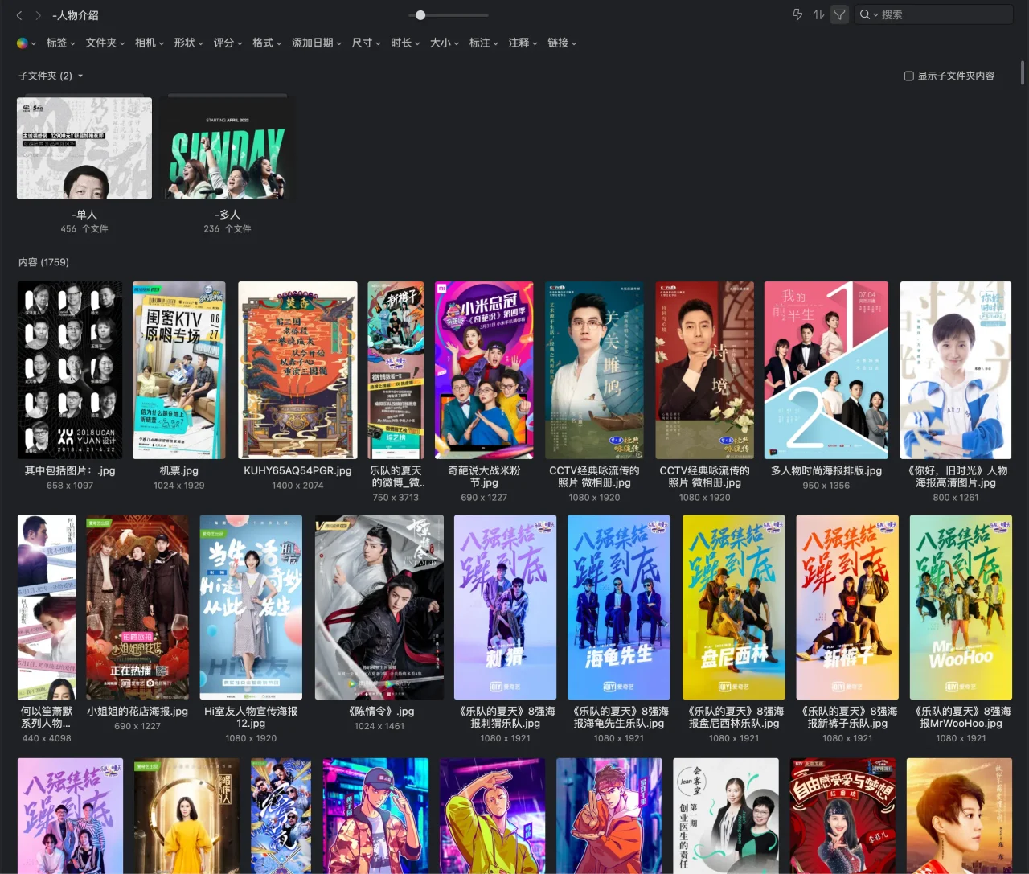
Task: Click the back navigation arrow
Action: point(19,15)
